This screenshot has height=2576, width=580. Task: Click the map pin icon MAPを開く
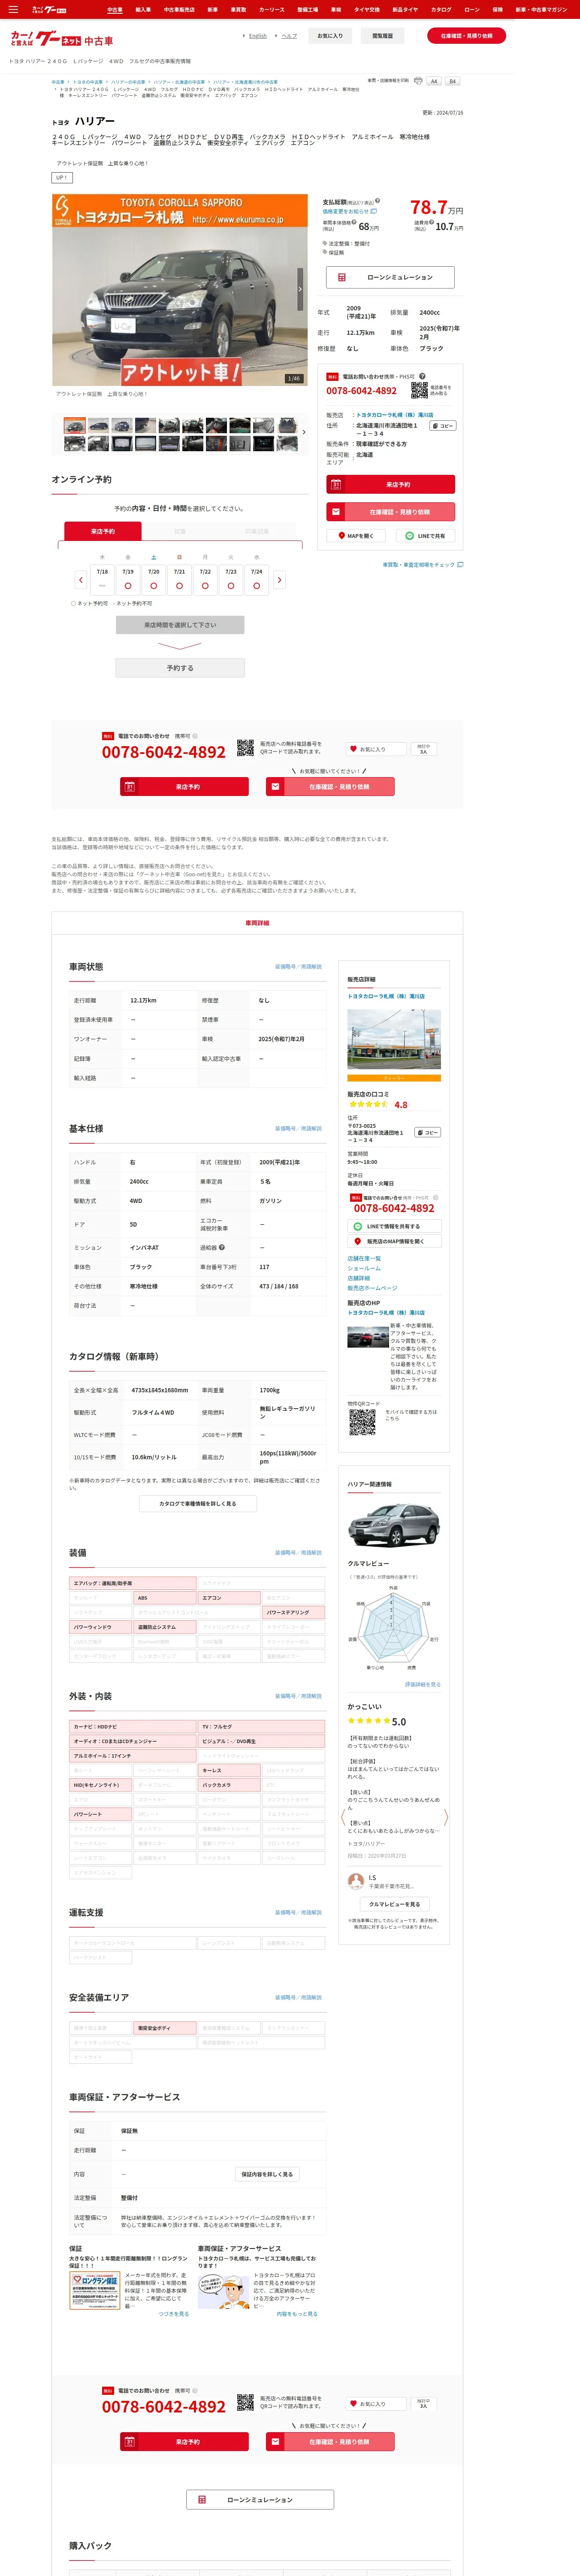click(341, 536)
